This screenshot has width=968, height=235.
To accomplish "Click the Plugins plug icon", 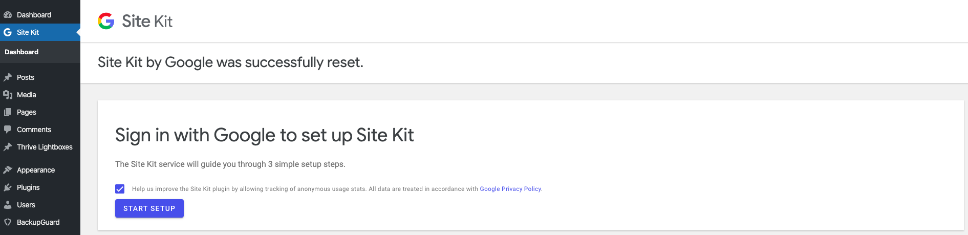I will 8,187.
